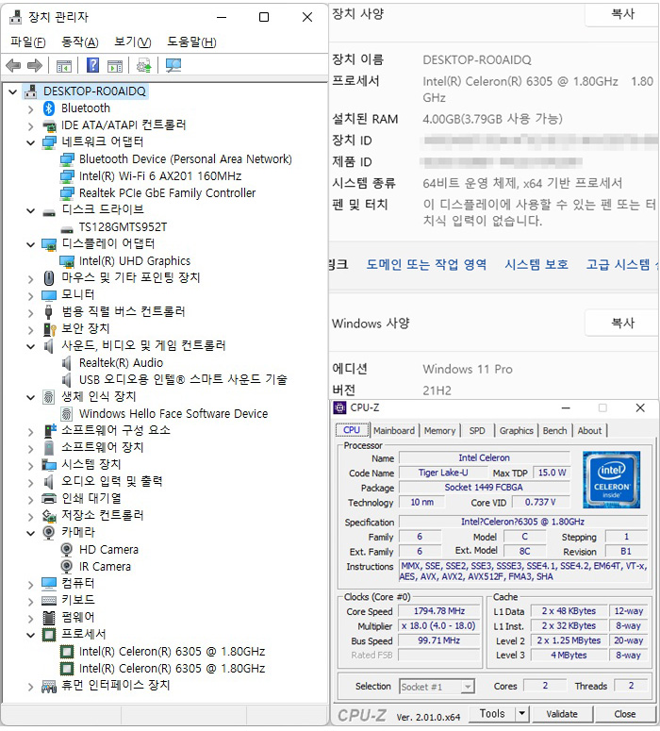Switch to the Memory tab in CPU-Z
Screen dimensions: 660x731
[x=439, y=431]
